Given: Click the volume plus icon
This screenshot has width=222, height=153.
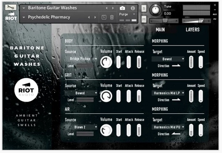Looking at the screenshot, I should pyautogui.click(x=209, y=21).
